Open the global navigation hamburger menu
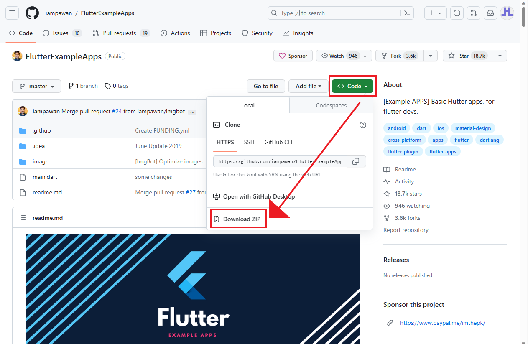Screen dimensions: 528x344 coord(12,13)
